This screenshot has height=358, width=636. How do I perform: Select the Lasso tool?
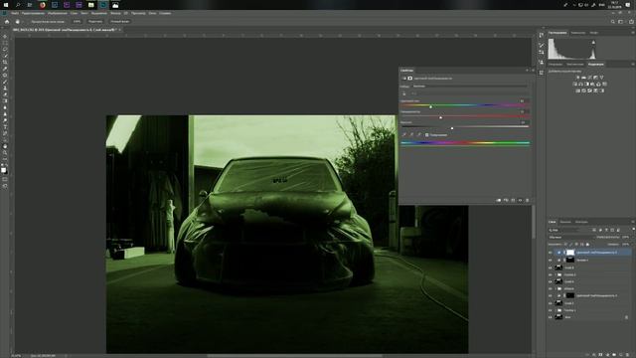[x=5, y=49]
